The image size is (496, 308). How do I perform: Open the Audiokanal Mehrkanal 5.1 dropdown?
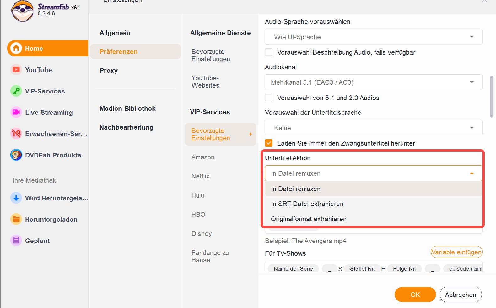(x=374, y=82)
